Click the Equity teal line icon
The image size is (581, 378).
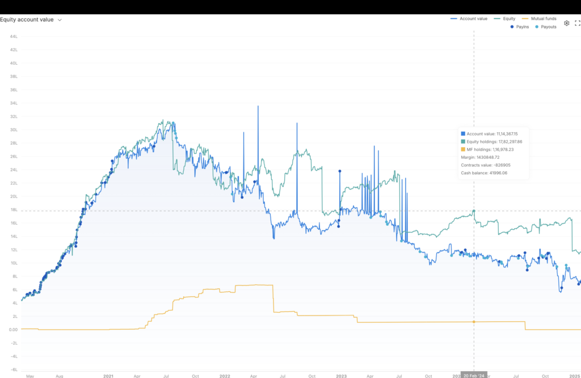point(497,19)
